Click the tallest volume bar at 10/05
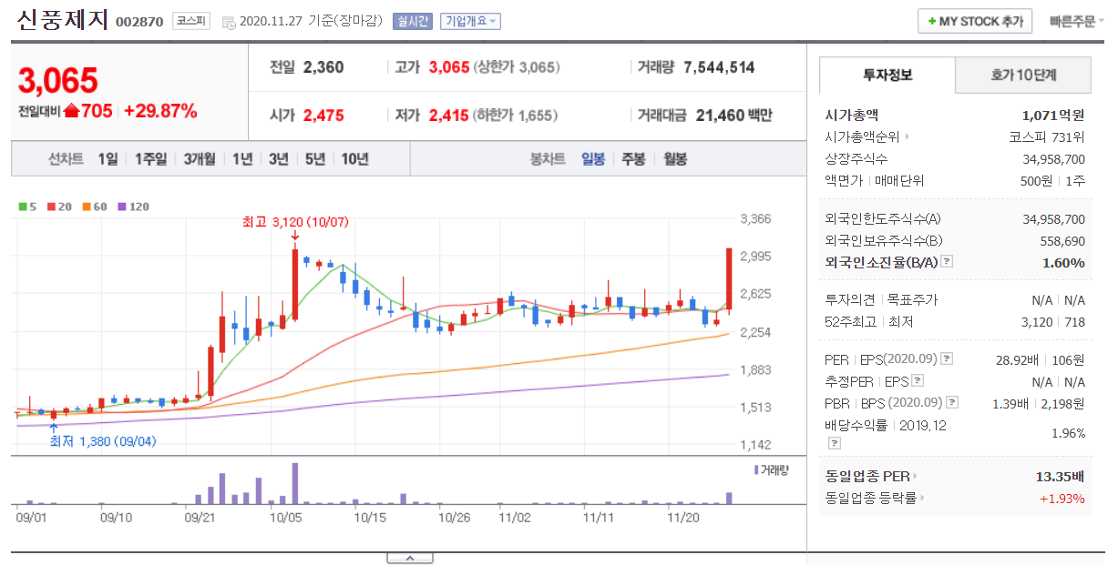Screen dimensions: 1118x565 295,483
